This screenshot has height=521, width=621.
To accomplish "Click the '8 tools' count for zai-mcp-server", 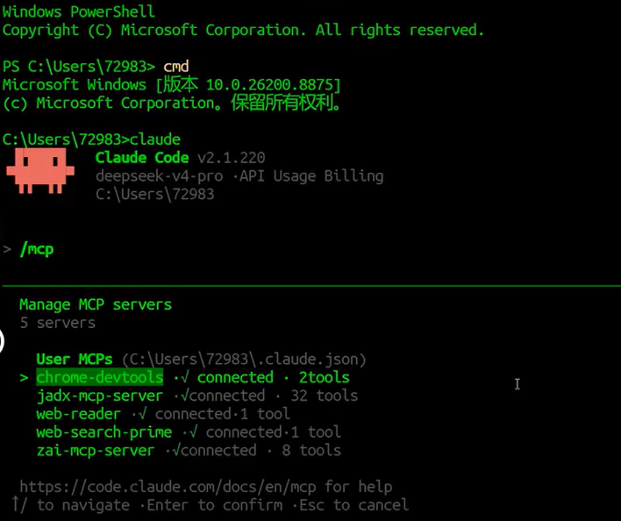I will (x=311, y=450).
